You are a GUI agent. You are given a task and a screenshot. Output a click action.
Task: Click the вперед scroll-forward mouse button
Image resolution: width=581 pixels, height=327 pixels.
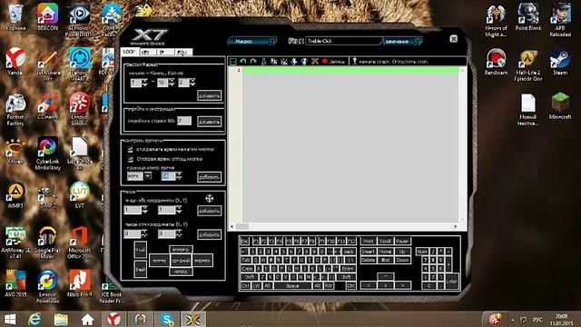(x=181, y=250)
